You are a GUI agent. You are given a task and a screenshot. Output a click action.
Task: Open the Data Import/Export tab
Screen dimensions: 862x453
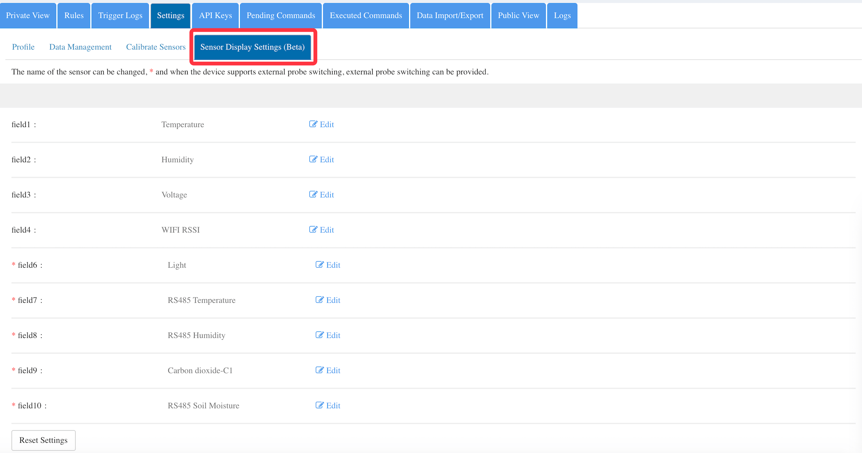coord(450,16)
